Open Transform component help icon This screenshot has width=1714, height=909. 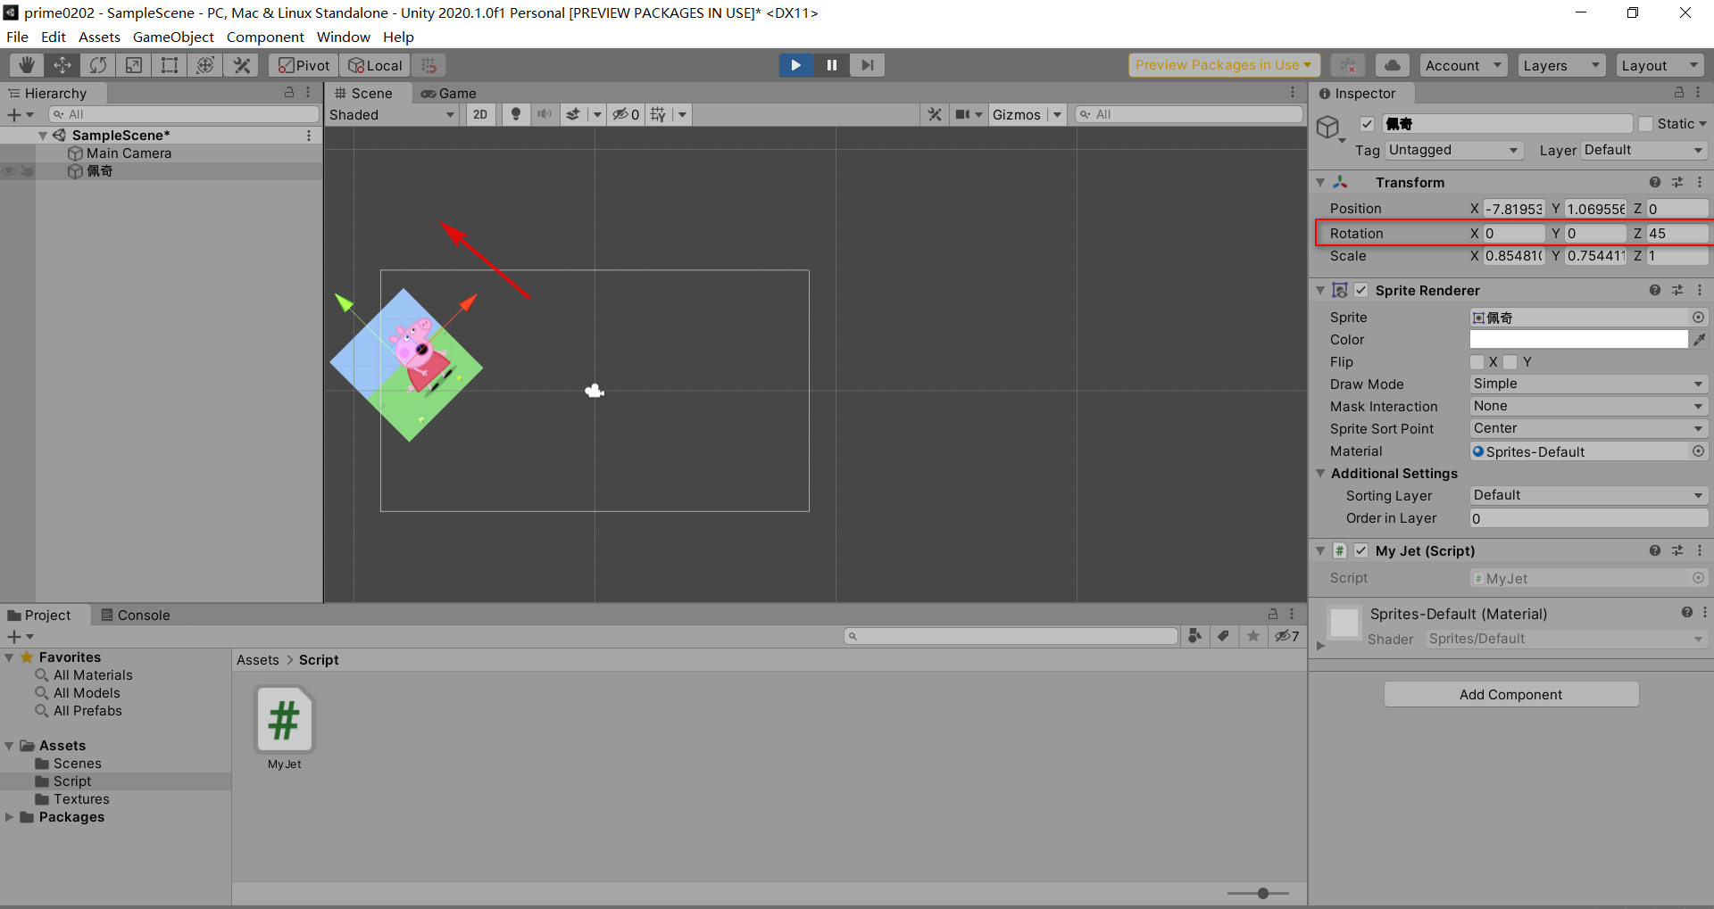(1655, 182)
